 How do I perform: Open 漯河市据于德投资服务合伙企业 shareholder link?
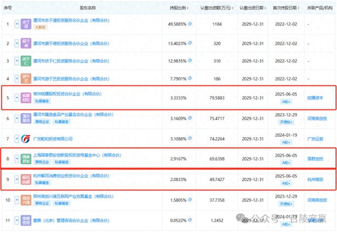pos(72,43)
